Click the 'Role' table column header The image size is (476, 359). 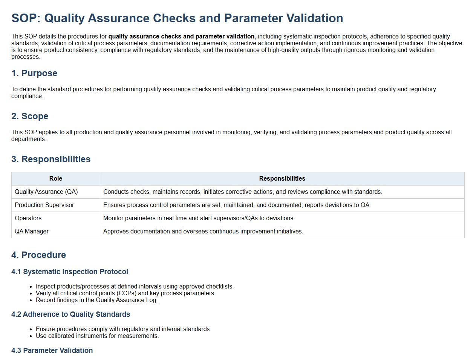(x=56, y=179)
